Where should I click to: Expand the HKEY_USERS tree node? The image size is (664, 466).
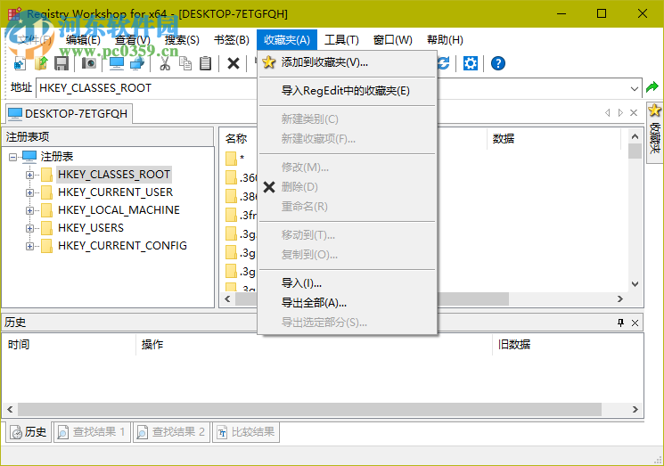point(29,228)
